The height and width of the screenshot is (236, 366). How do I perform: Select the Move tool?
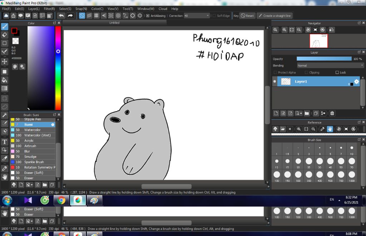point(5,61)
